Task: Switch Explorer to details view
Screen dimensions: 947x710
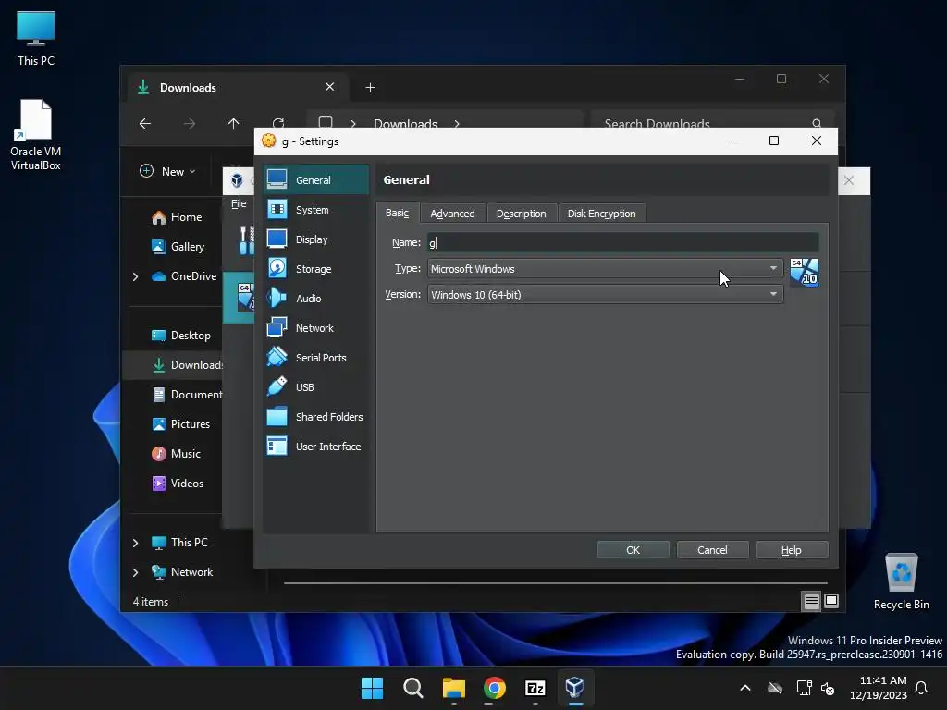Action: coord(811,601)
